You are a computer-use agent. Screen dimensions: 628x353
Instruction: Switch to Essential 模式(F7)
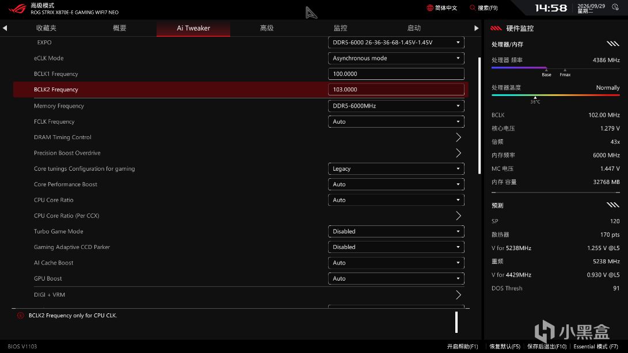596,347
